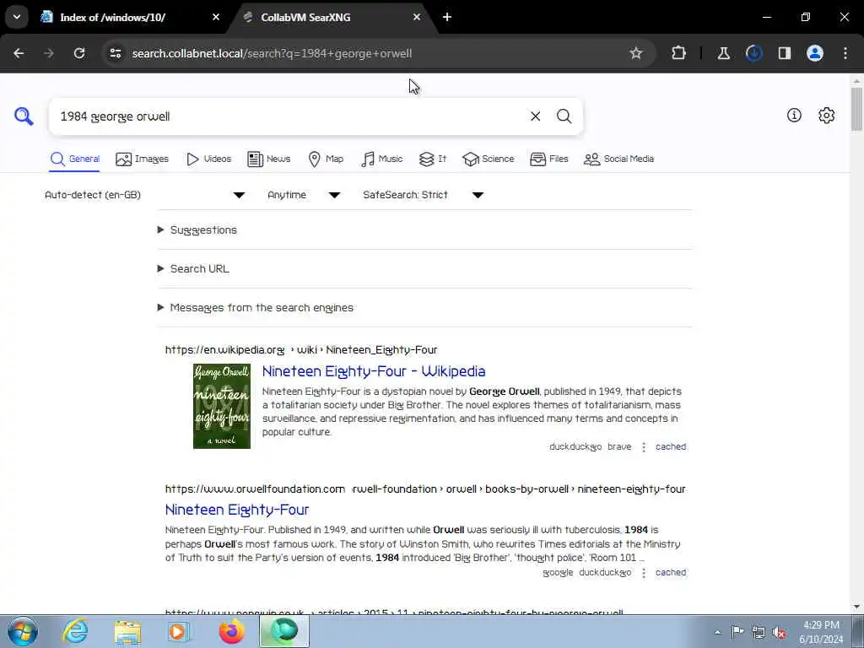
Task: Open the Anytime time range dropdown
Action: 304,195
